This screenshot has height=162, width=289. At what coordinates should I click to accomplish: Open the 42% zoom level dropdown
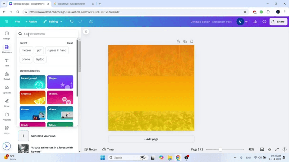pyautogui.click(x=251, y=149)
